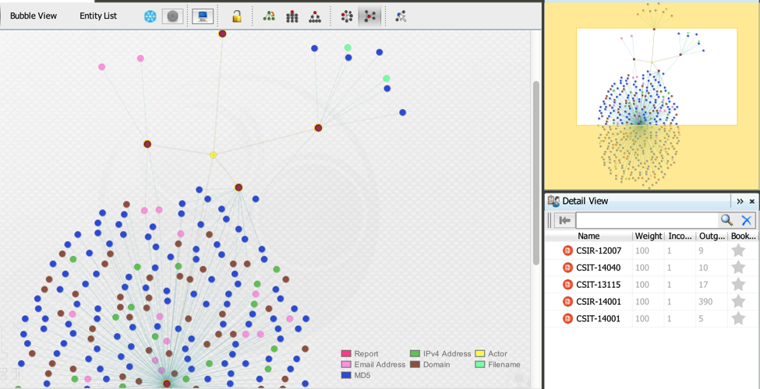Toggle the padlock lock icon
Screen dimensions: 760x389
point(236,16)
